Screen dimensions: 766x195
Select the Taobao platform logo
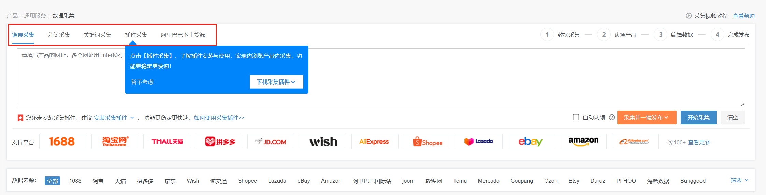[x=115, y=141]
